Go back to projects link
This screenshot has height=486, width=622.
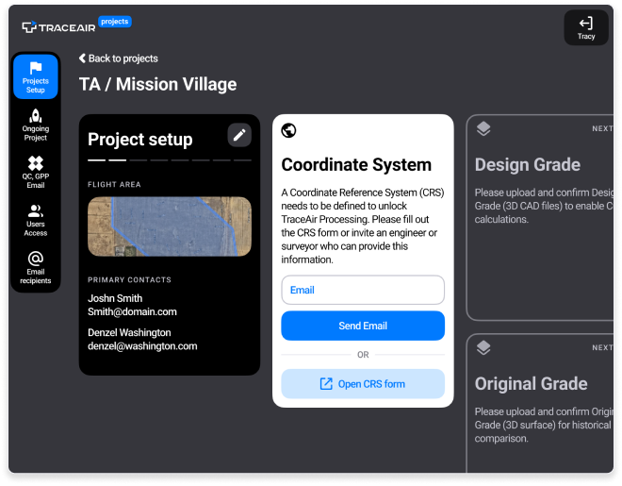pos(119,59)
